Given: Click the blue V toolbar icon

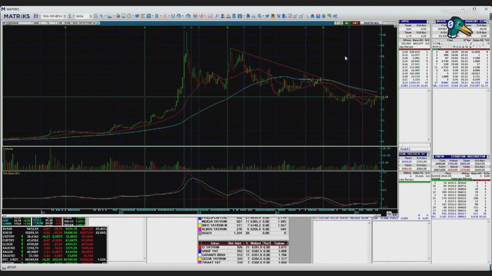Looking at the screenshot, I should click(x=279, y=16).
